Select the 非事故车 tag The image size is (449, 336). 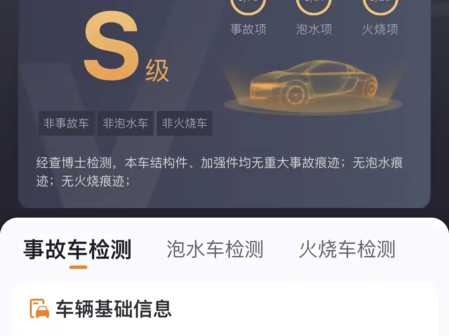(66, 123)
